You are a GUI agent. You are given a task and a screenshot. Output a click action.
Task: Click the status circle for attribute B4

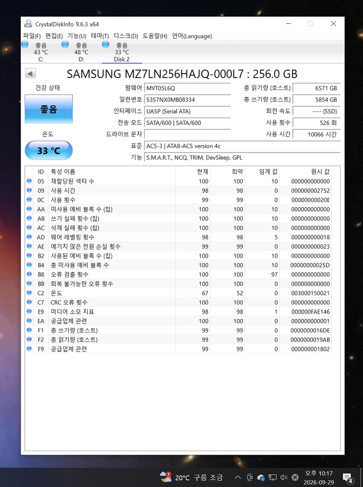29,265
